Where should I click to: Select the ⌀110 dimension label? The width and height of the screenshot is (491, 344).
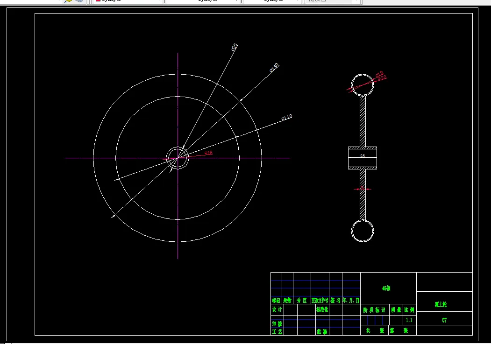pyautogui.click(x=287, y=117)
